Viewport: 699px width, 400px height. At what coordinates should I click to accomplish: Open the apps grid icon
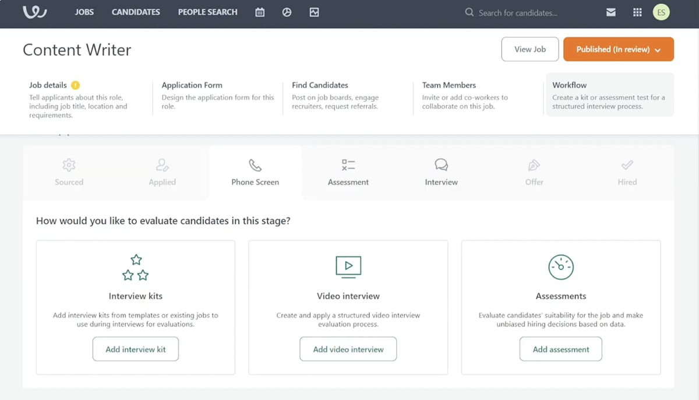[x=637, y=12]
